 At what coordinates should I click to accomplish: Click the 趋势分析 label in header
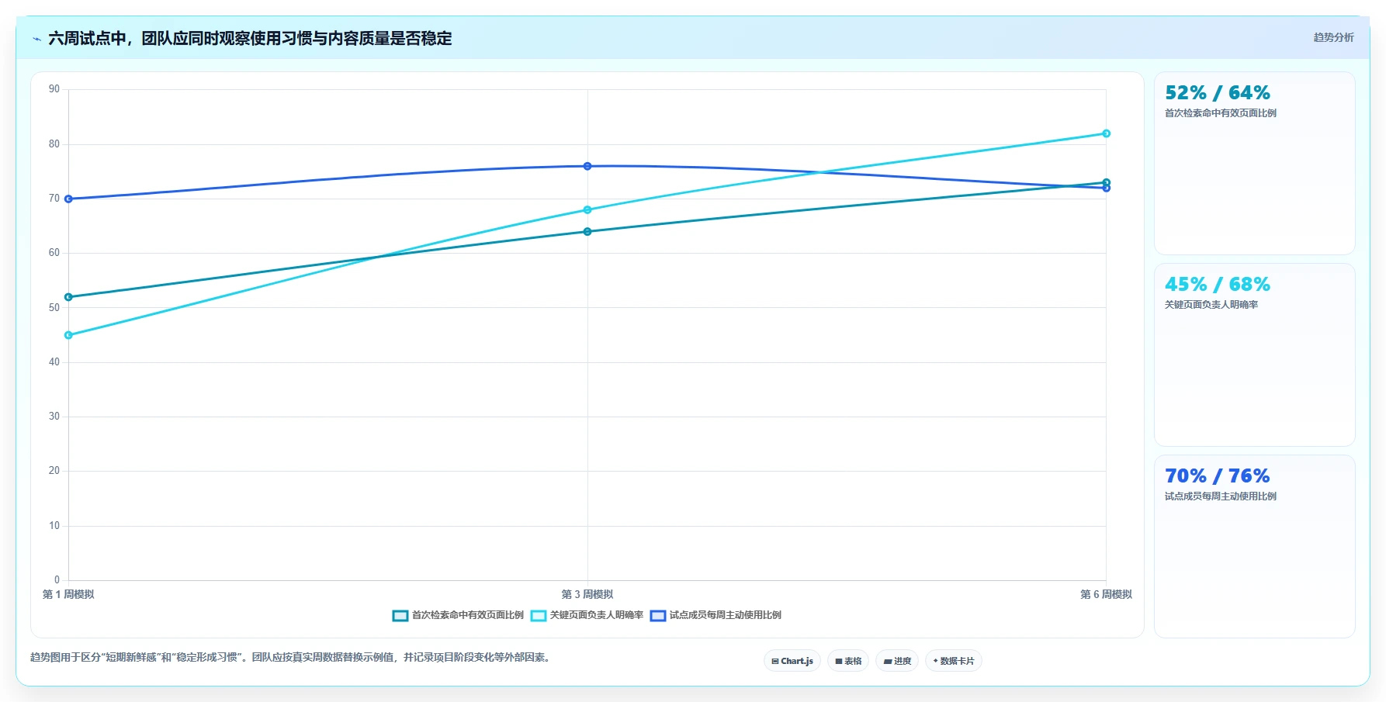tap(1333, 37)
